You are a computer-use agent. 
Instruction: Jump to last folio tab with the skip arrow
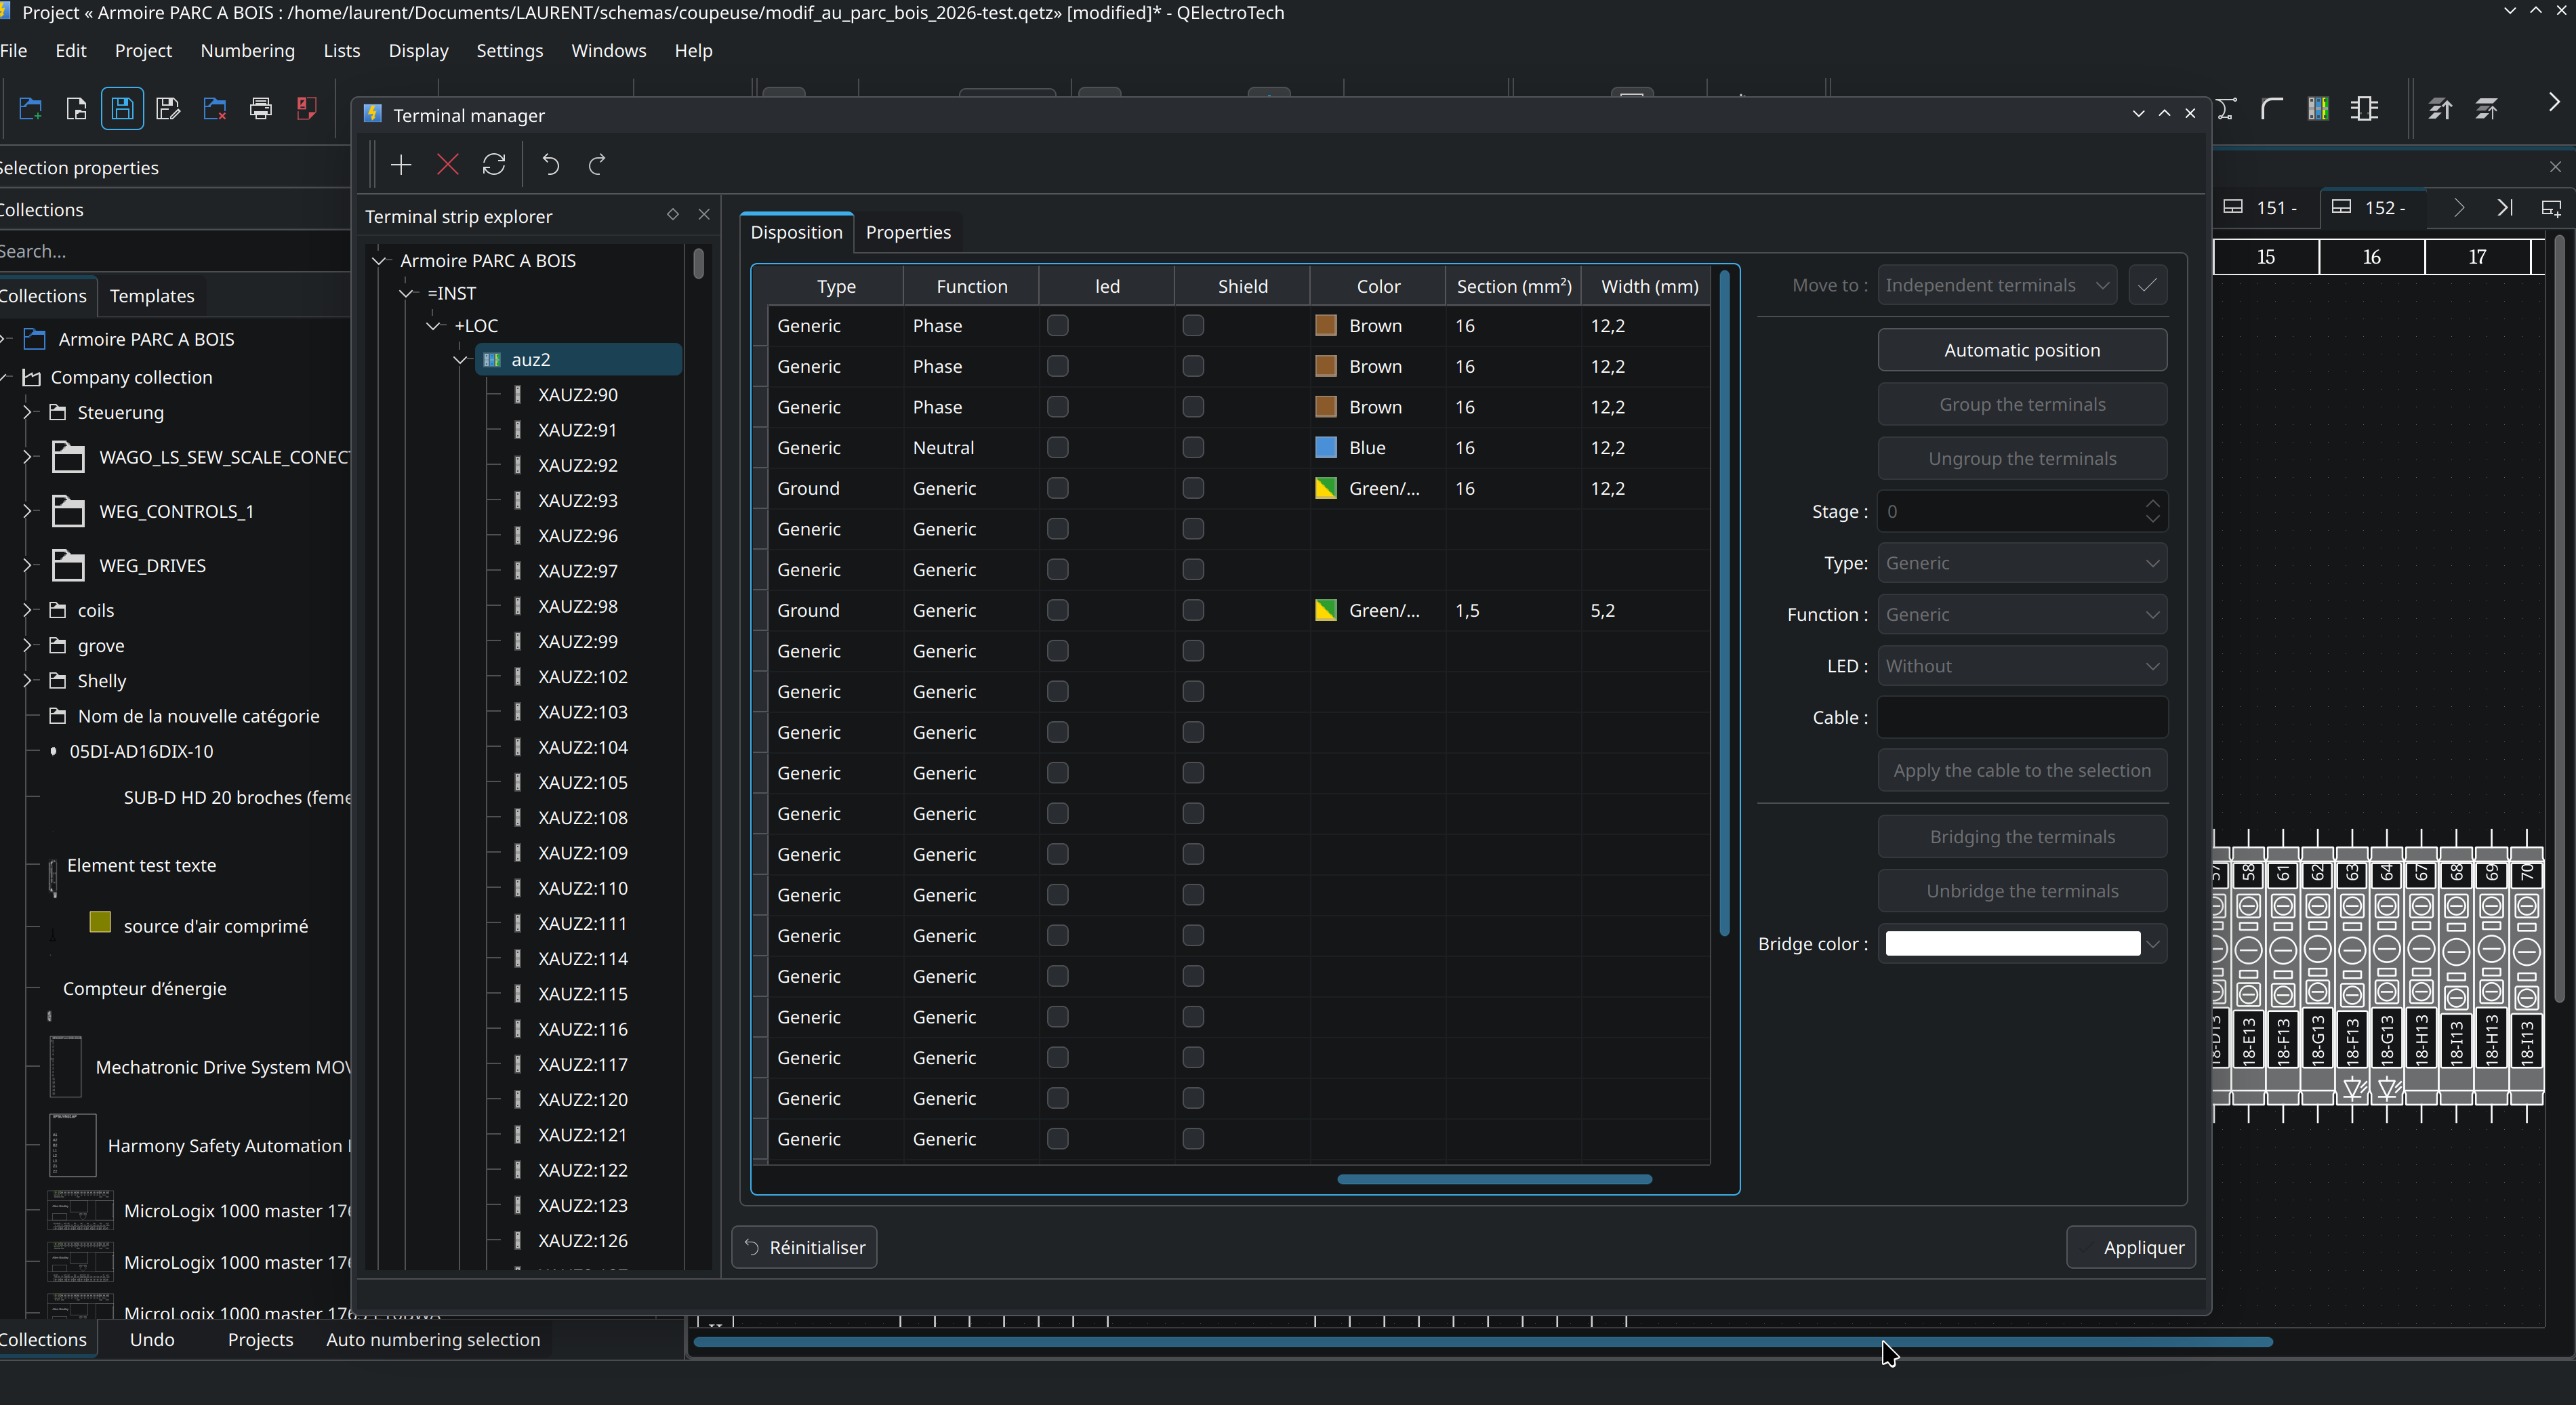click(2505, 207)
